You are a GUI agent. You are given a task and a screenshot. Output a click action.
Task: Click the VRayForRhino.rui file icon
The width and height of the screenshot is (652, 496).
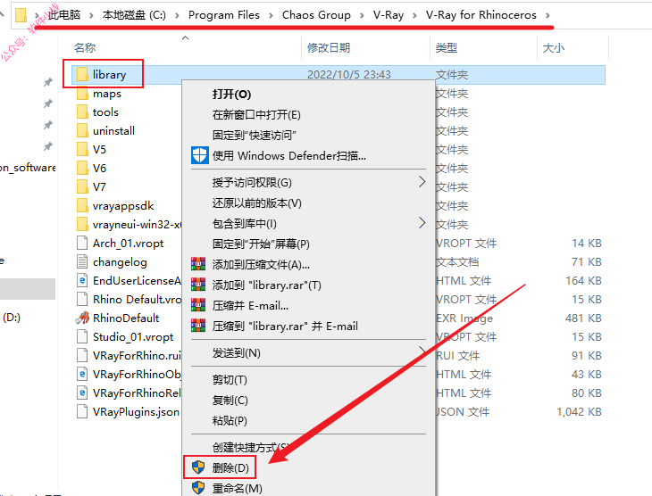82,355
